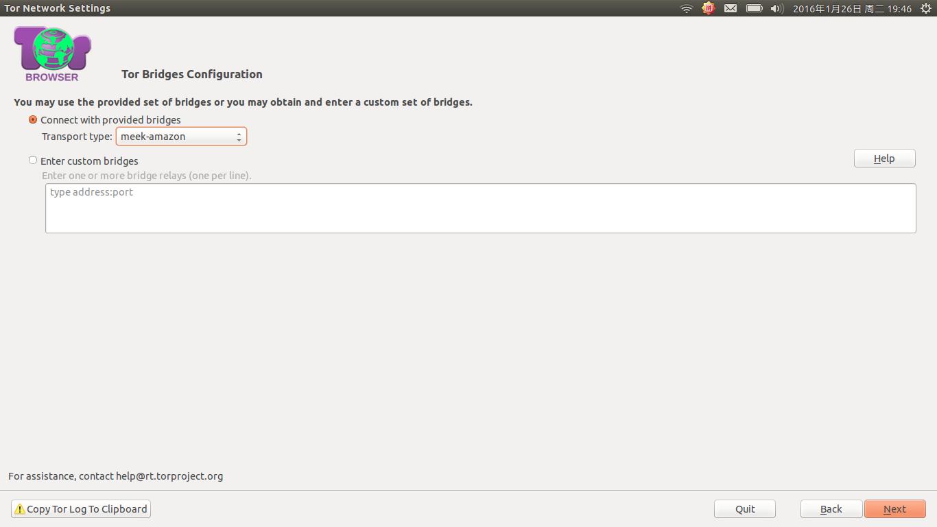Click the help@rt.torproject.org assistance text
Viewport: 937px width, 527px height.
coord(169,476)
